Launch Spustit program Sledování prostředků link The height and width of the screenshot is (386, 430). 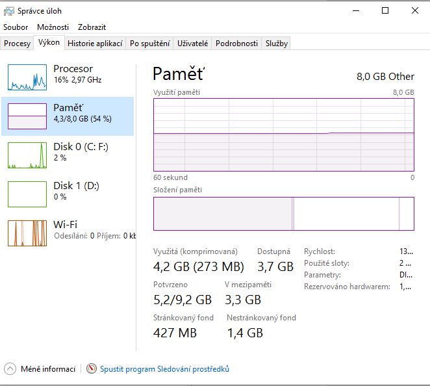(x=164, y=369)
